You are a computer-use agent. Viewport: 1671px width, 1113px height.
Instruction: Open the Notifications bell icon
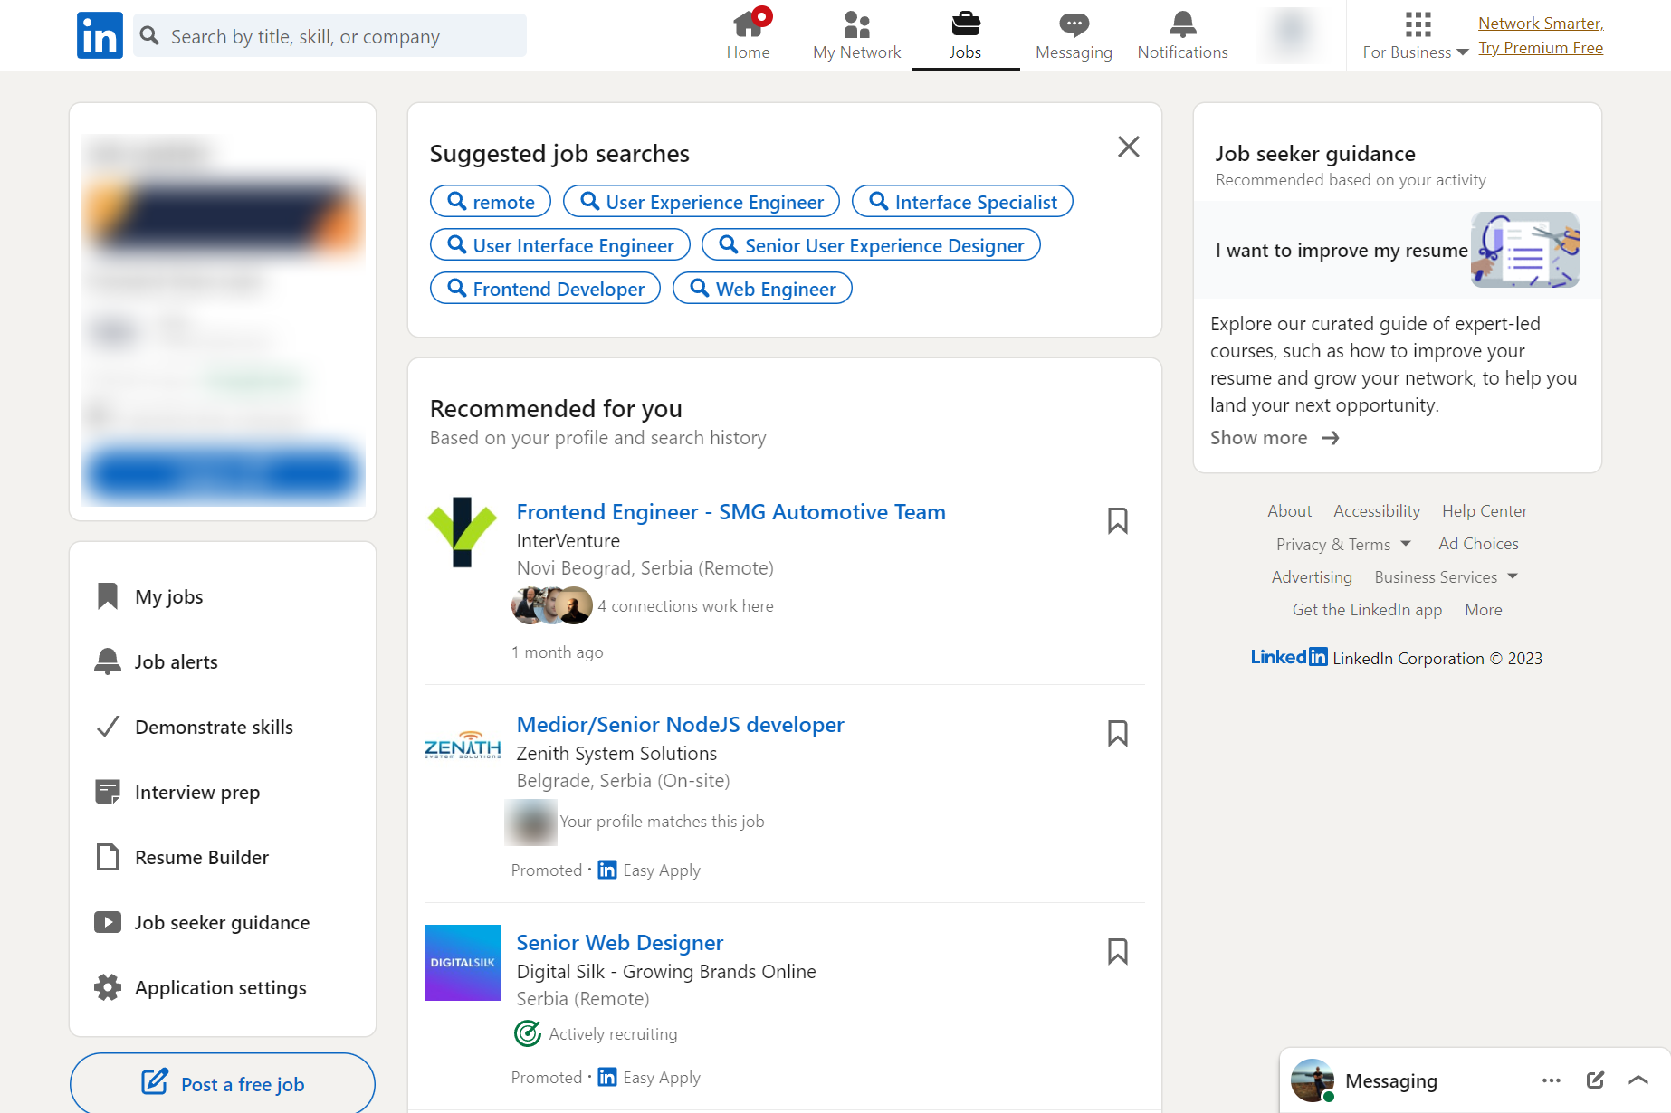[1182, 35]
